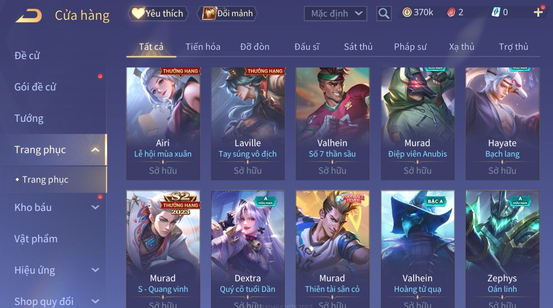
Task: Open Đổi mảnh fragment exchange chest
Action: [x=228, y=14]
